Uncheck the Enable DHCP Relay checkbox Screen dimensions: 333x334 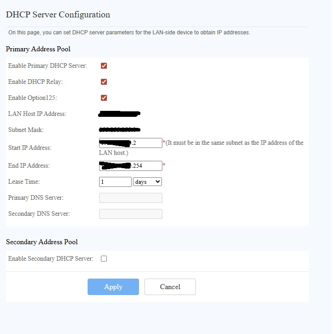104,82
